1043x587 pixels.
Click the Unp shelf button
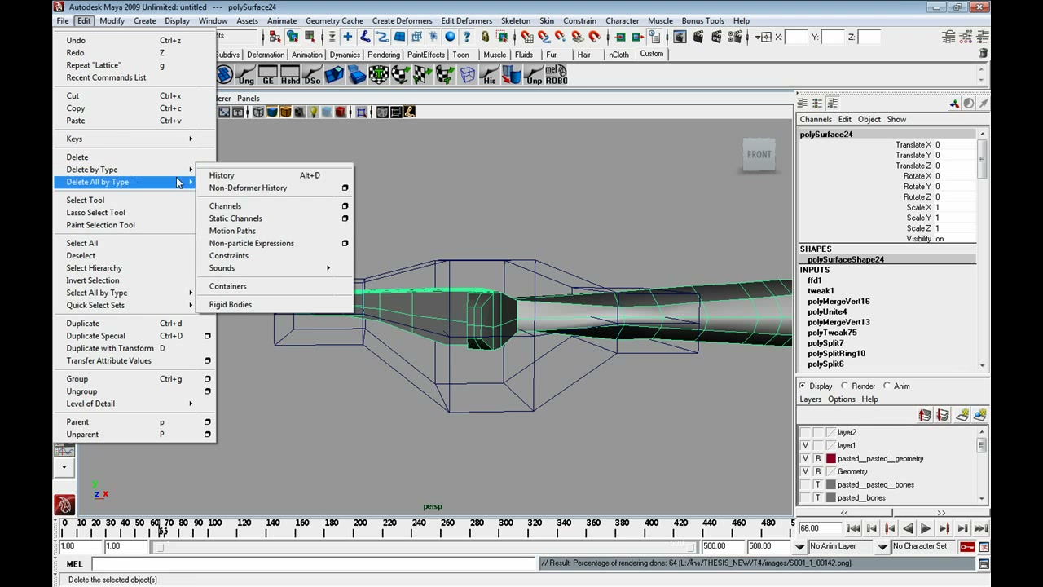tap(534, 76)
